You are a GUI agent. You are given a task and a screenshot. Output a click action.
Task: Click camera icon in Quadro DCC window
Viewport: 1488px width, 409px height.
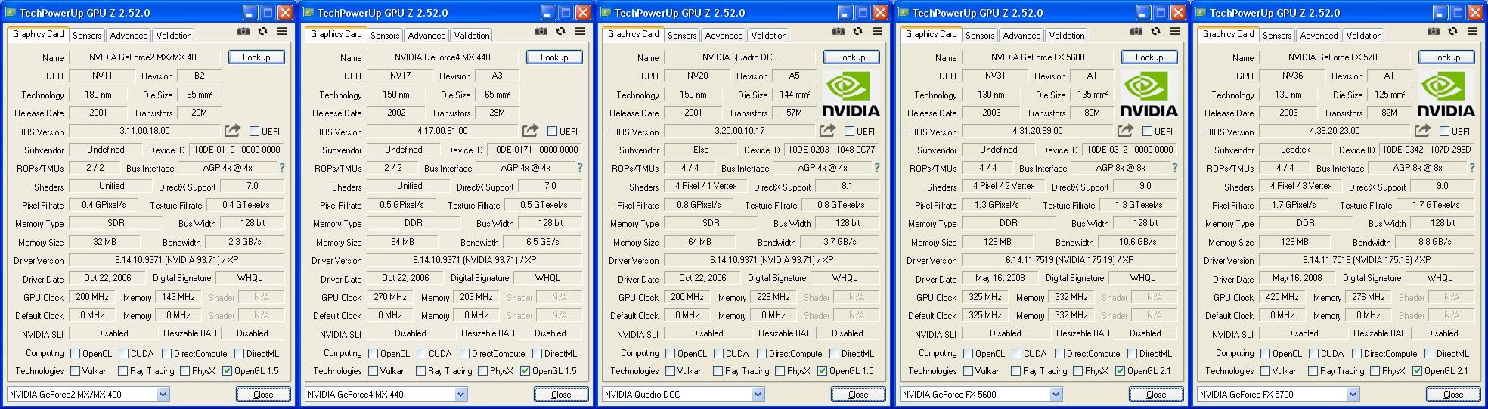(838, 32)
